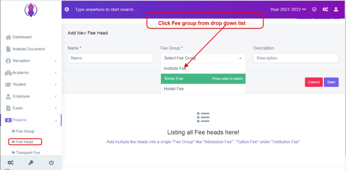Expand the Reception sidebar menu
Viewport: 346px width, 170px height.
[x=31, y=61]
